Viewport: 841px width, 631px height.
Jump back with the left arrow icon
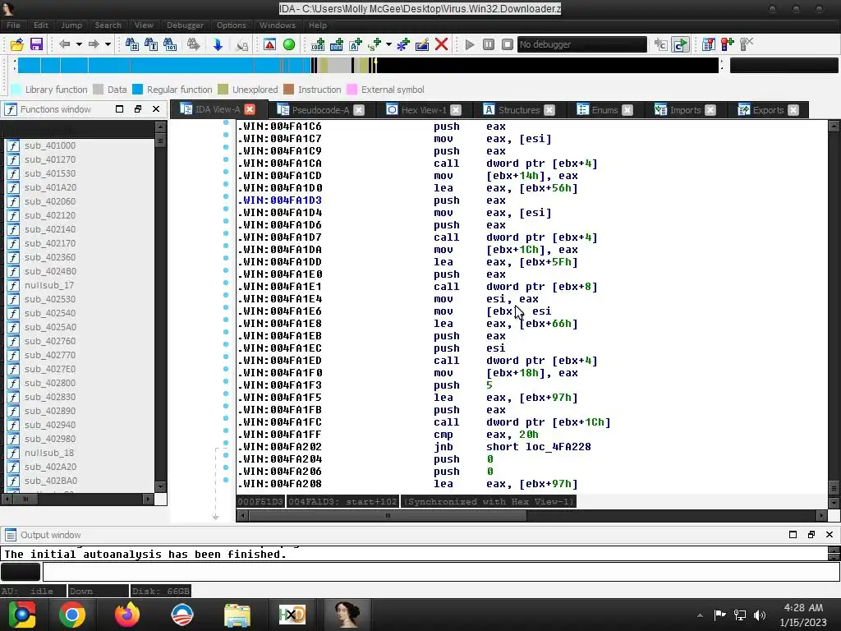[x=64, y=44]
